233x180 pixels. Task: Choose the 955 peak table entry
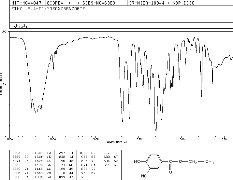click(x=84, y=157)
